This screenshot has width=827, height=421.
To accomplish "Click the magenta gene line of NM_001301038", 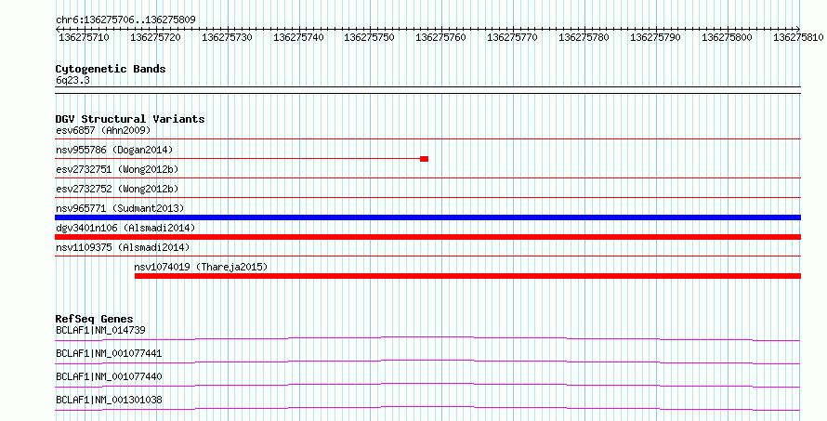I will (427, 408).
